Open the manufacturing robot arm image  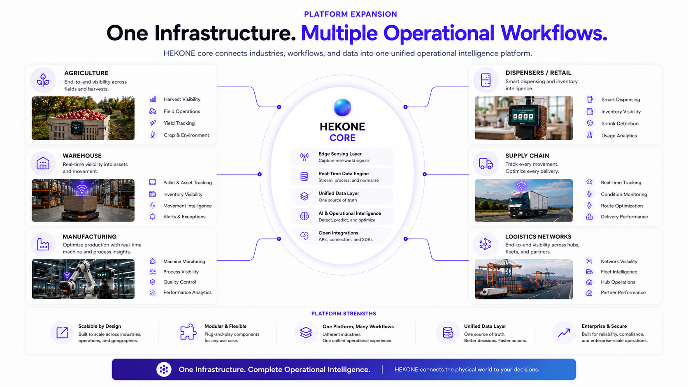tap(83, 279)
